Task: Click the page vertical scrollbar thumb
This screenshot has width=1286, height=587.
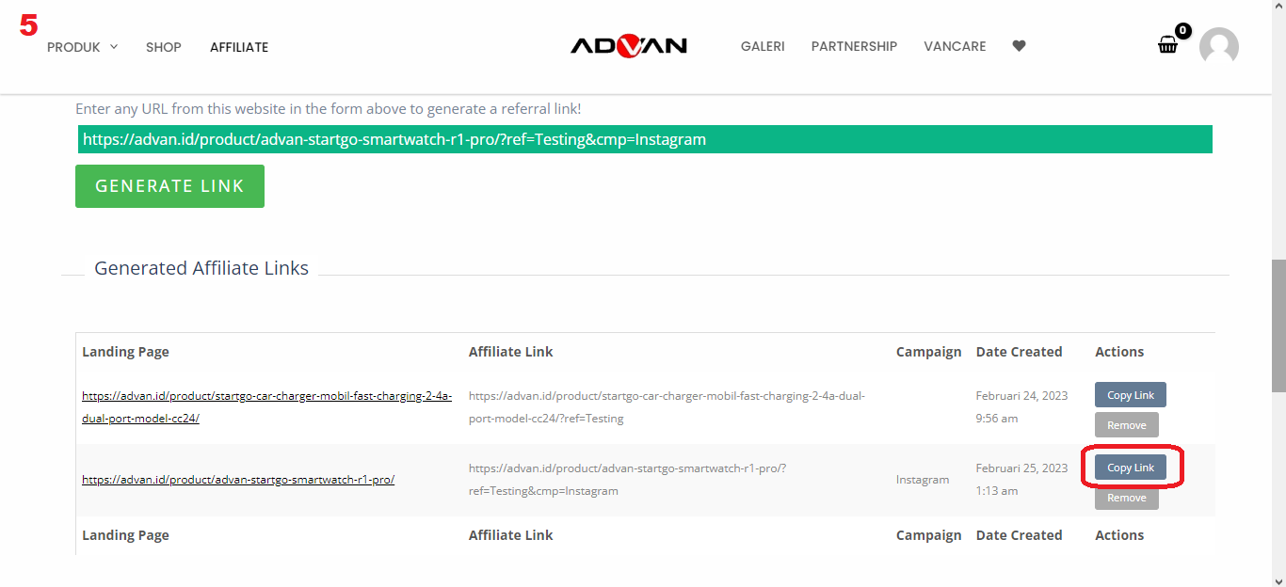Action: (x=1278, y=325)
